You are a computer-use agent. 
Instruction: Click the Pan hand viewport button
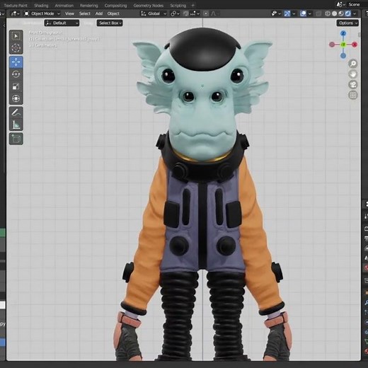point(353,74)
